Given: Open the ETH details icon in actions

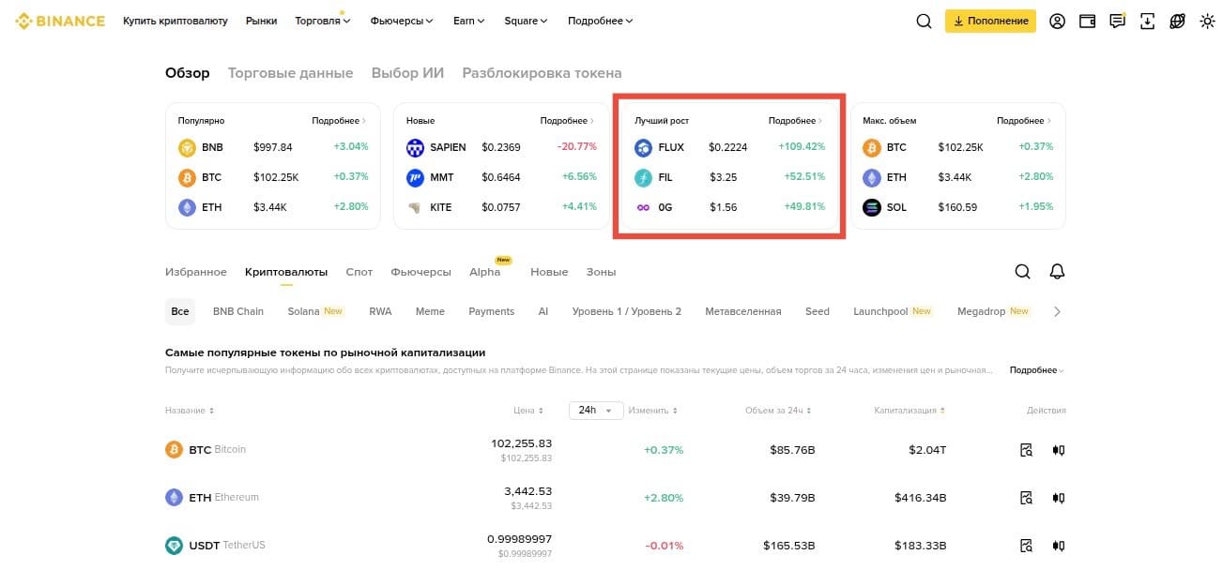Looking at the screenshot, I should (1027, 498).
